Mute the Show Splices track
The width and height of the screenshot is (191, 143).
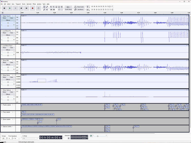click(x=4, y=92)
